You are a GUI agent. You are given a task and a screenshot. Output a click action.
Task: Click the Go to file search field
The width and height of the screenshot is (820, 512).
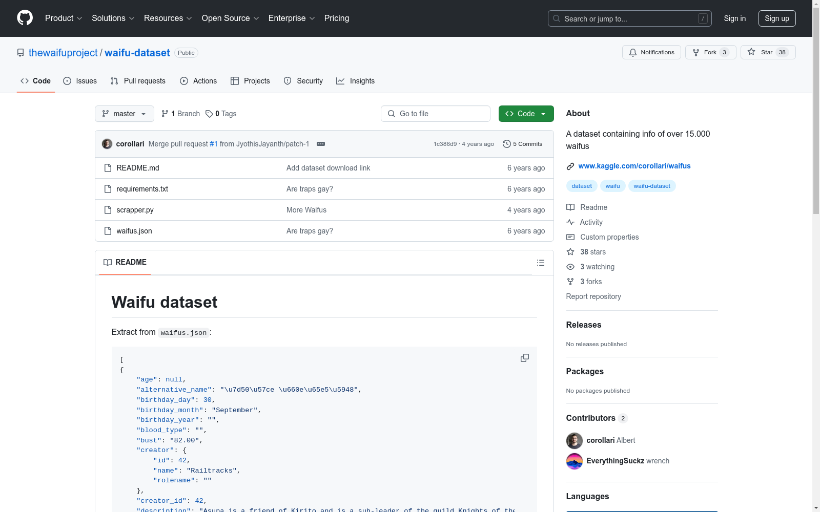tap(436, 114)
